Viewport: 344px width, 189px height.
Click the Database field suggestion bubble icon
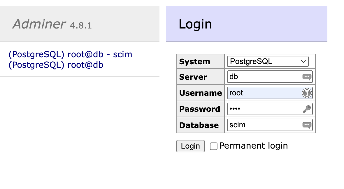pyautogui.click(x=306, y=125)
